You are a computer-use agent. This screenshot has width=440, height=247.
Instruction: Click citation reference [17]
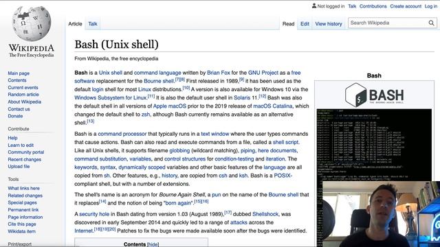228,213
